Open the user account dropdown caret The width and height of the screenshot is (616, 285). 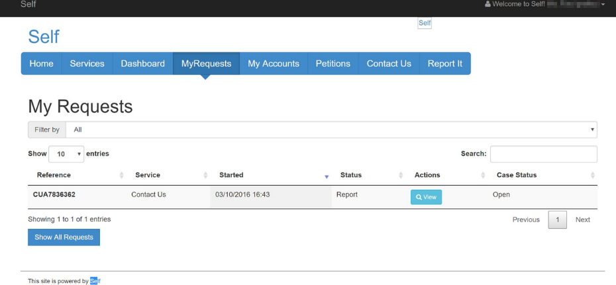(603, 5)
